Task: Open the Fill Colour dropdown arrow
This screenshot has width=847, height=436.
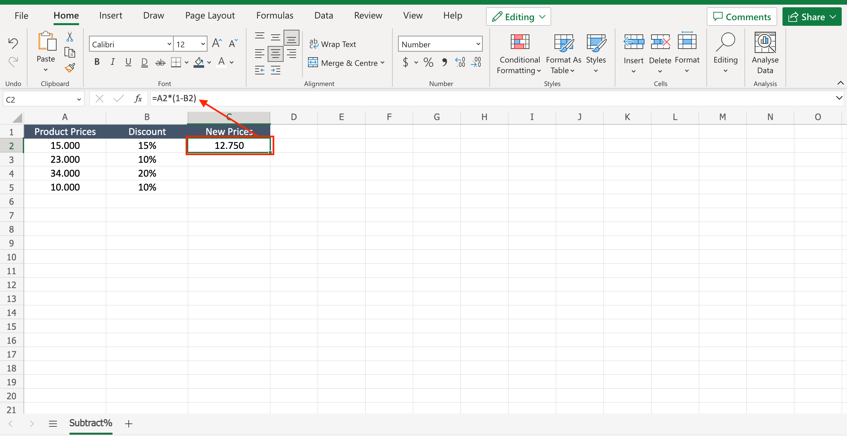Action: tap(209, 62)
